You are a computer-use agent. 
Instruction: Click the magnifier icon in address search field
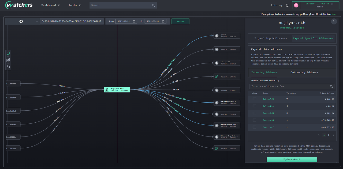click(x=331, y=87)
